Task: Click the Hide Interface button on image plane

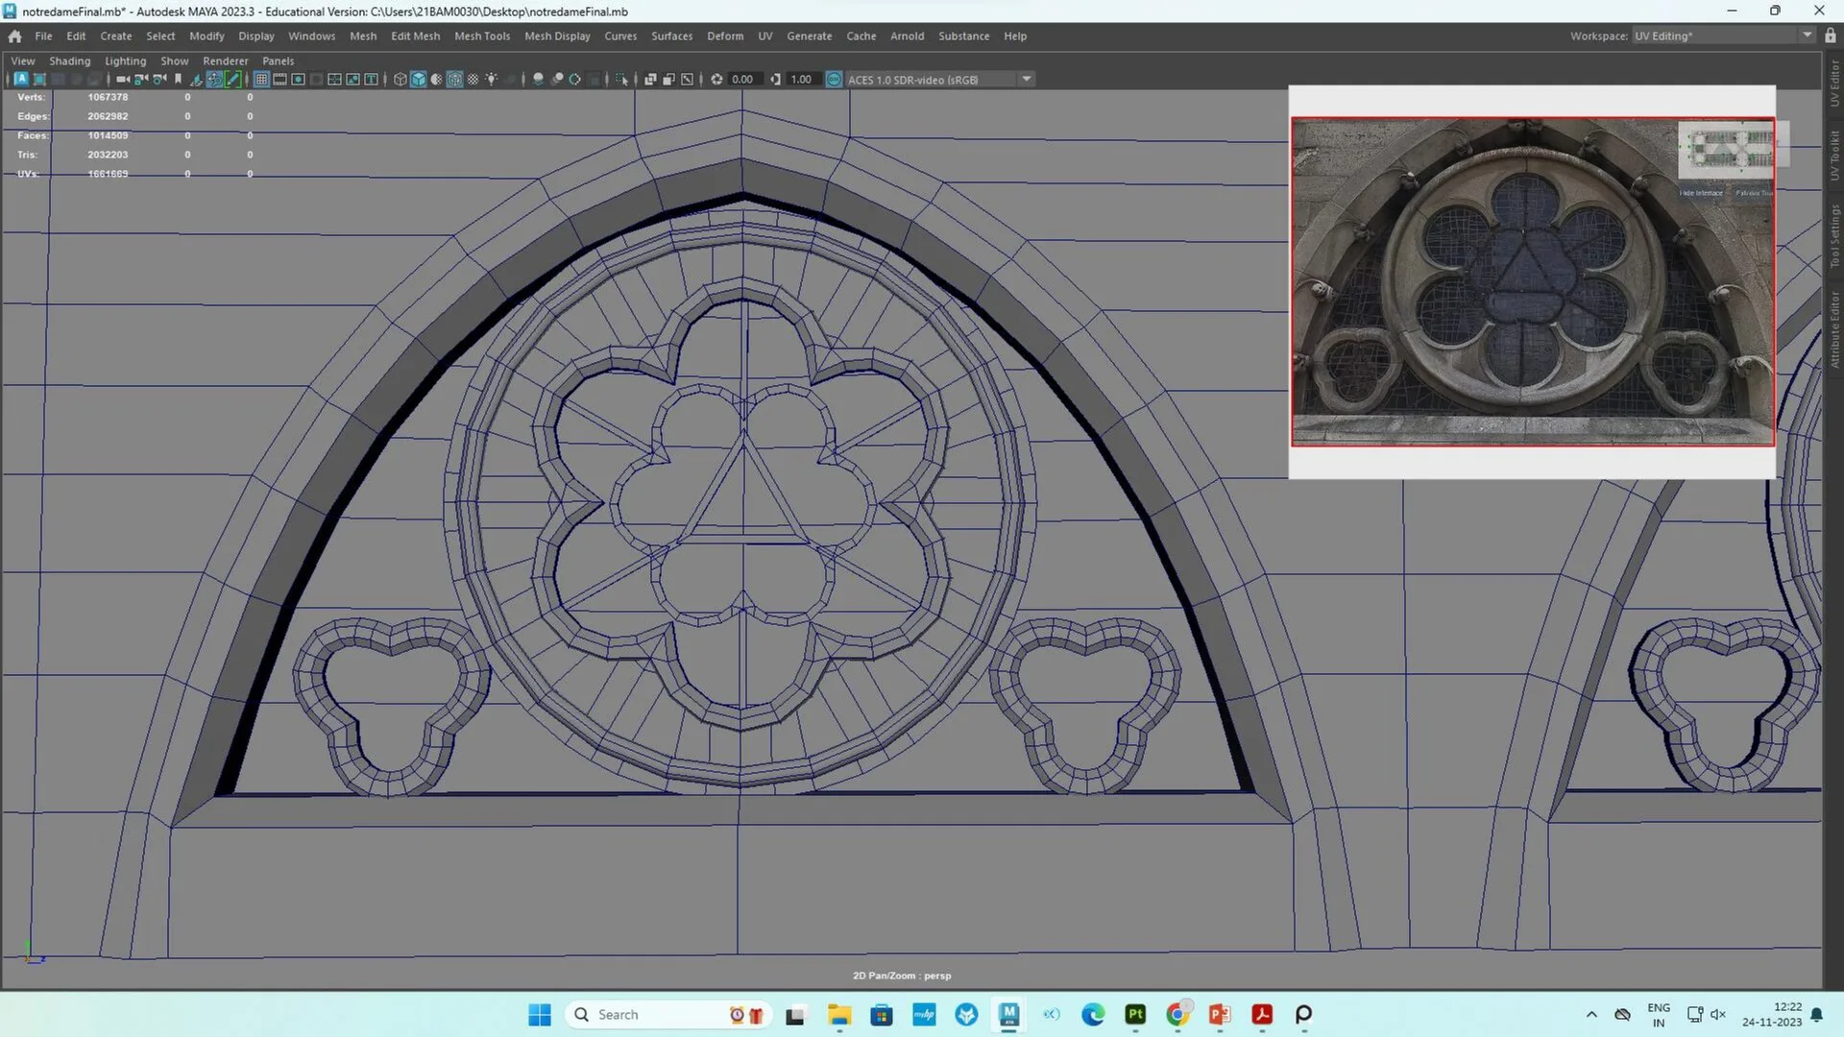Action: pos(1699,192)
